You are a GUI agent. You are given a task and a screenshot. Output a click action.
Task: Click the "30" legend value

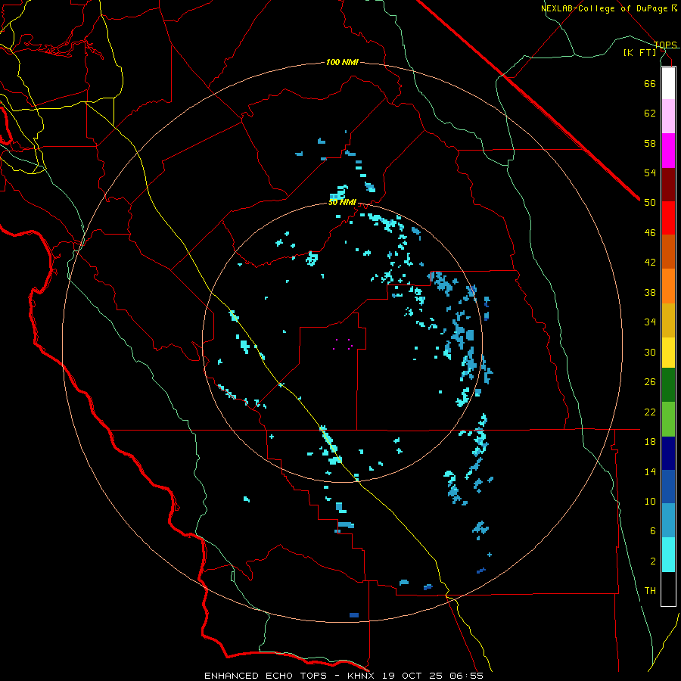(x=650, y=352)
